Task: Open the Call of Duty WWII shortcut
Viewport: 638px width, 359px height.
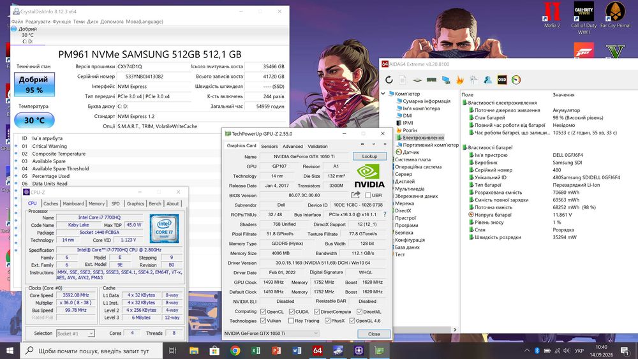Action: (584, 18)
